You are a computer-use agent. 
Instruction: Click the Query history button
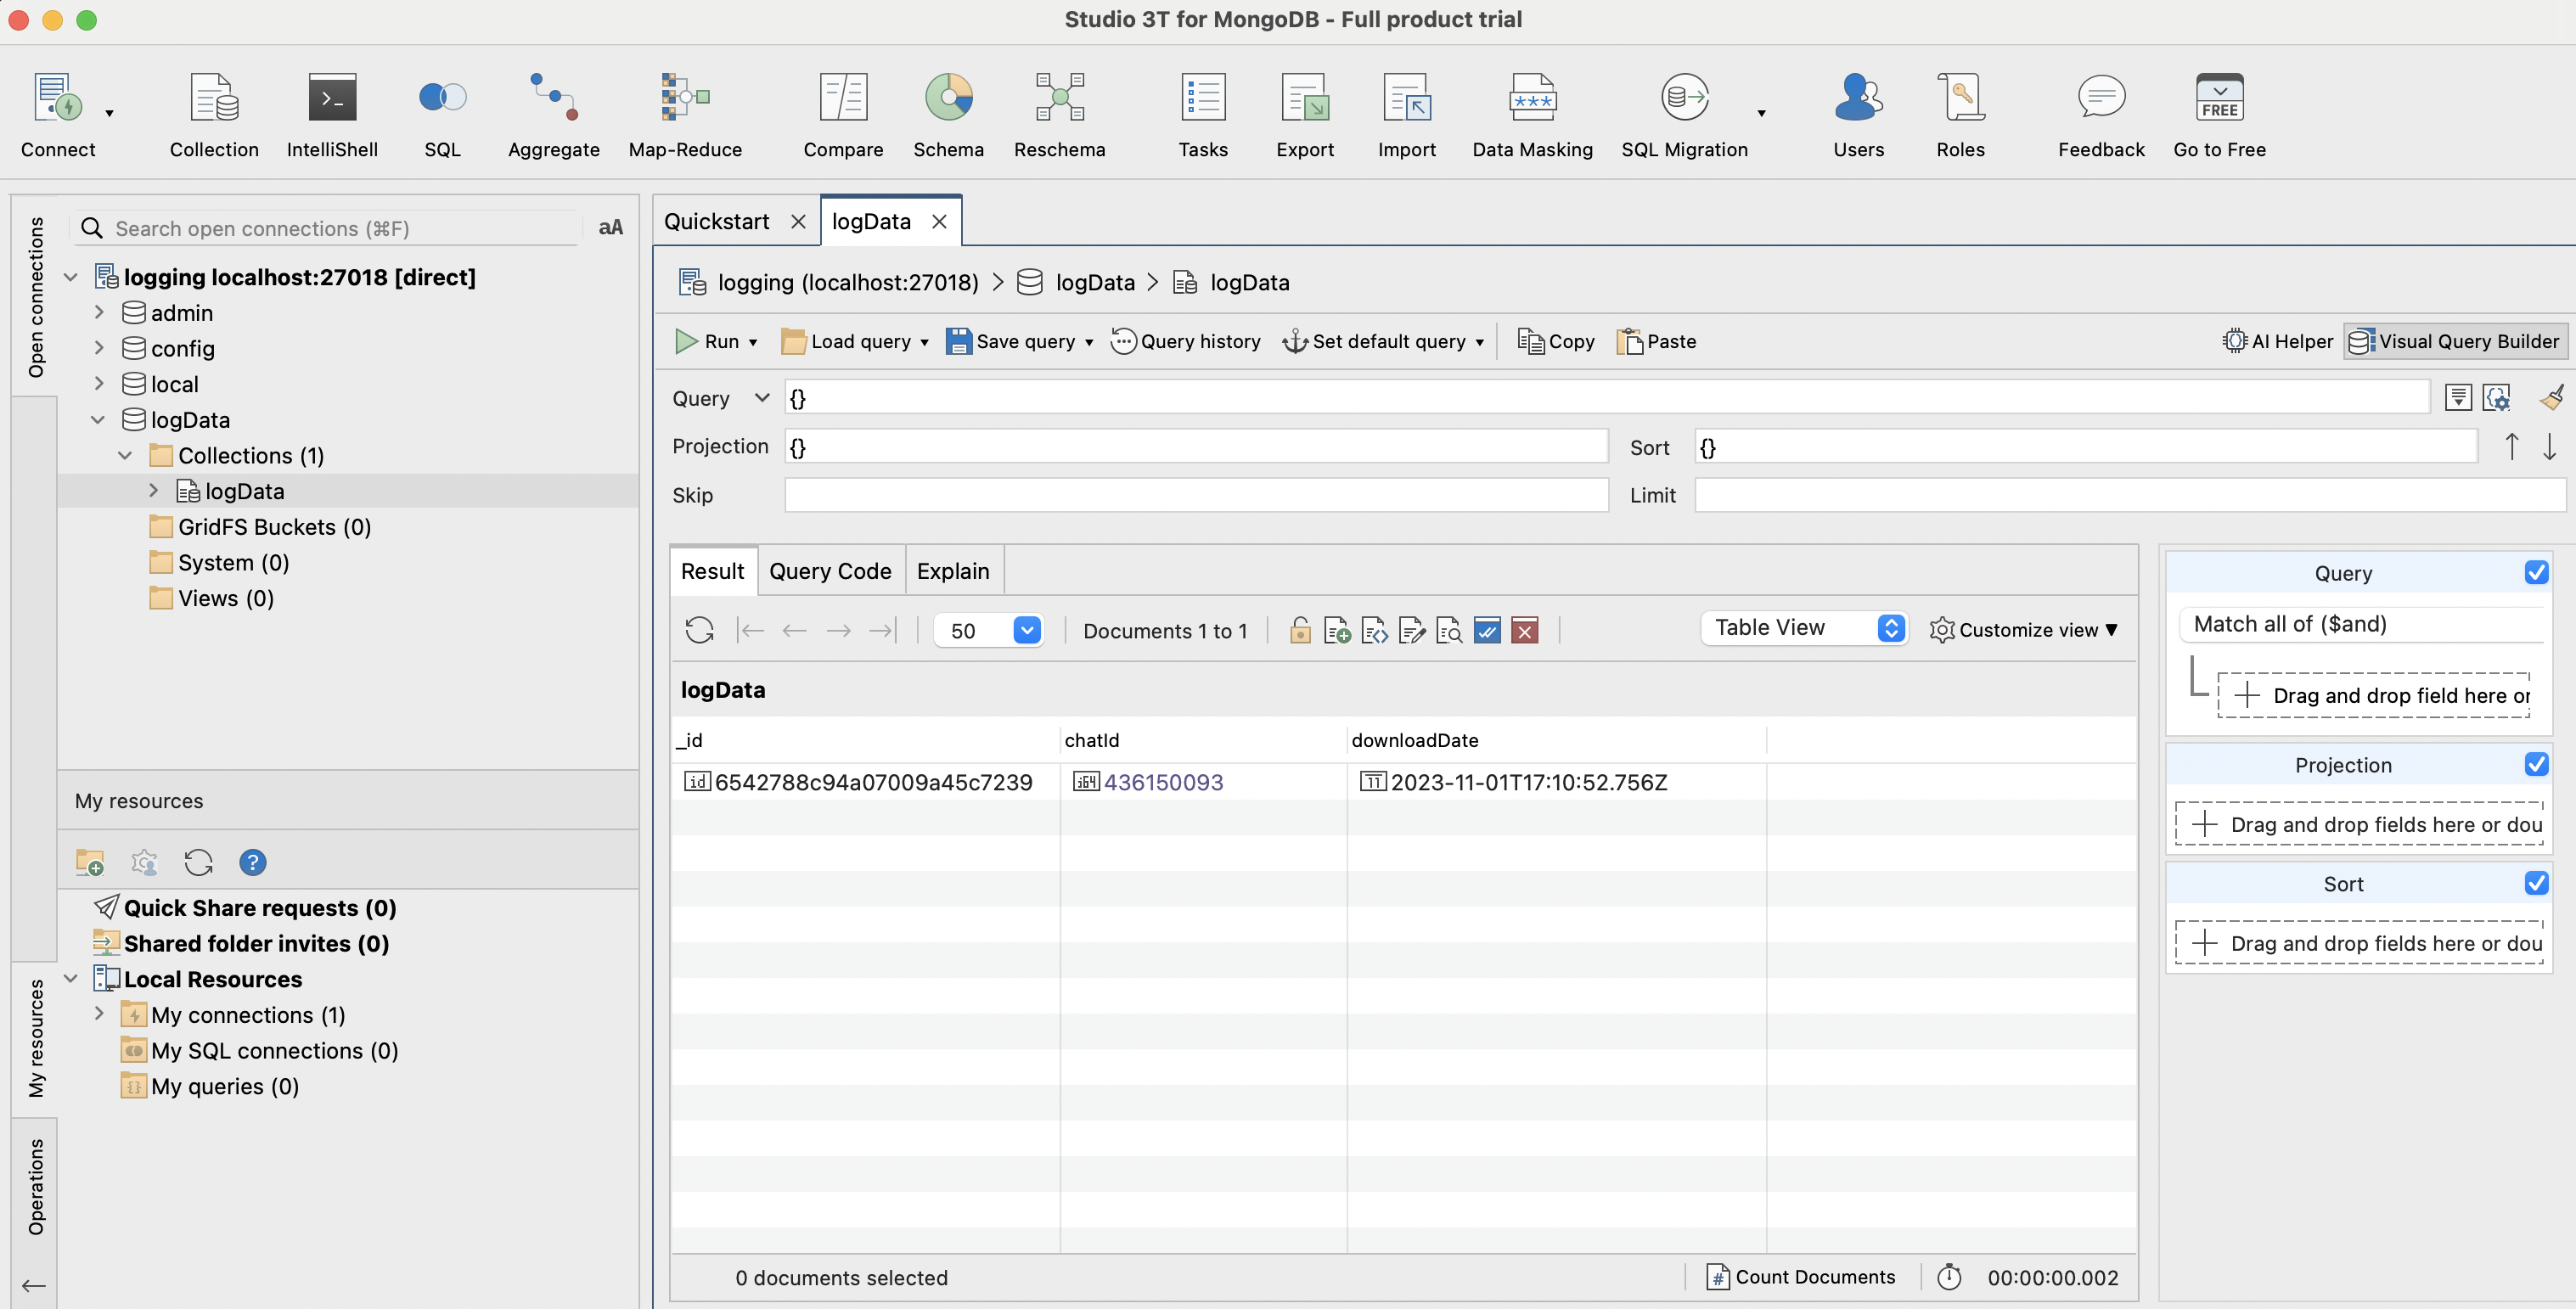1186,341
